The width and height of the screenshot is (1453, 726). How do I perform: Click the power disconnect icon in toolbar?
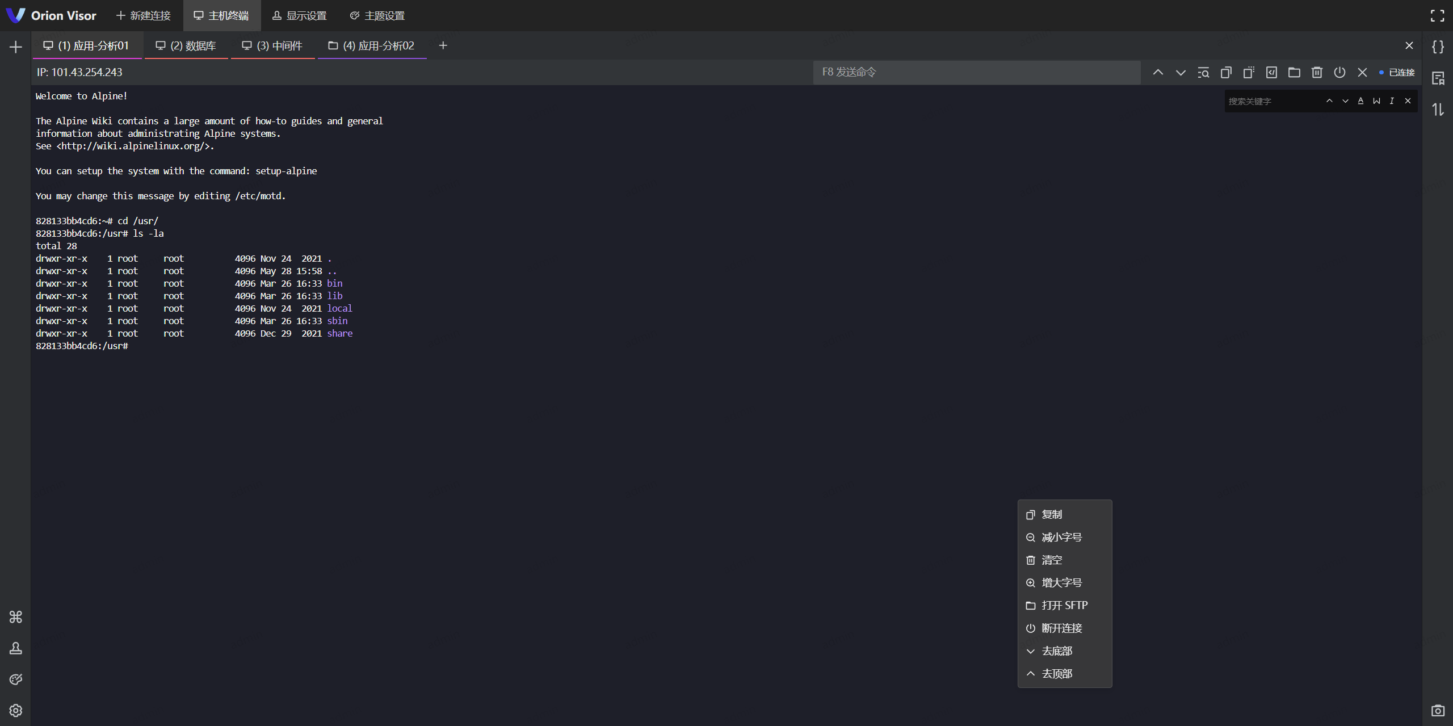click(1339, 73)
